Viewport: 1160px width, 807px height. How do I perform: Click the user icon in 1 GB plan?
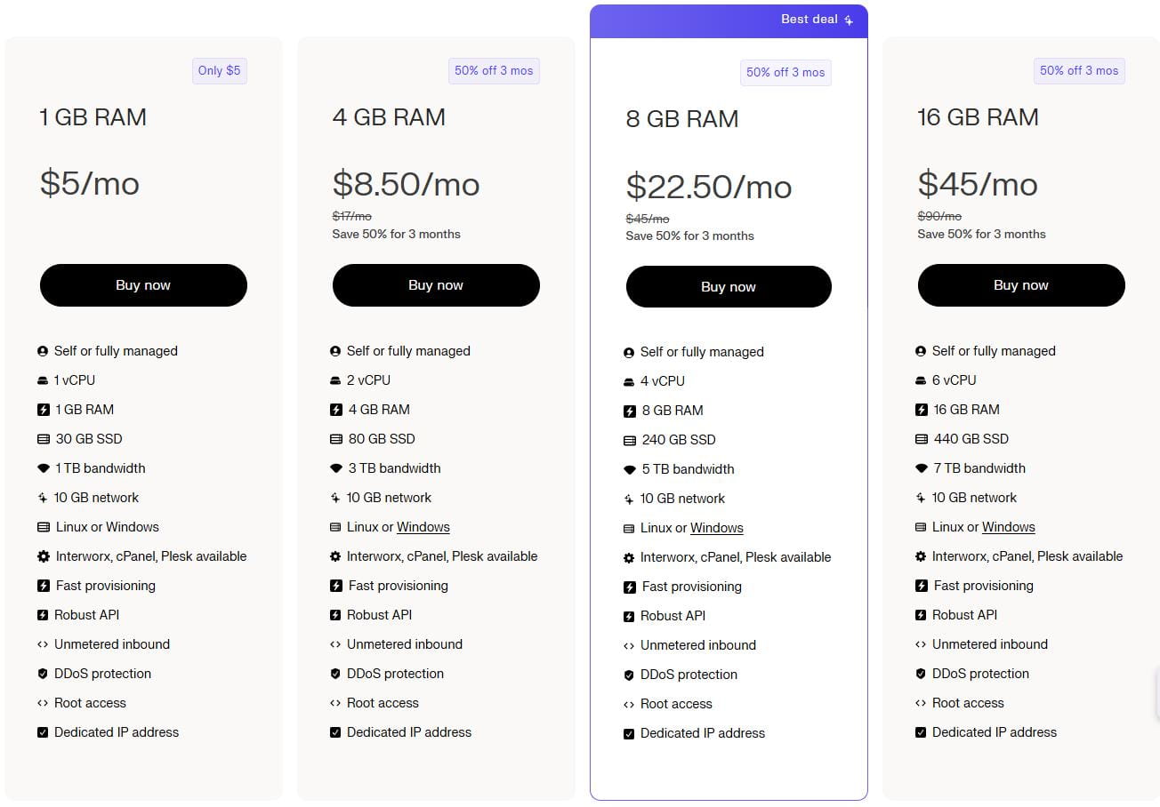click(43, 351)
